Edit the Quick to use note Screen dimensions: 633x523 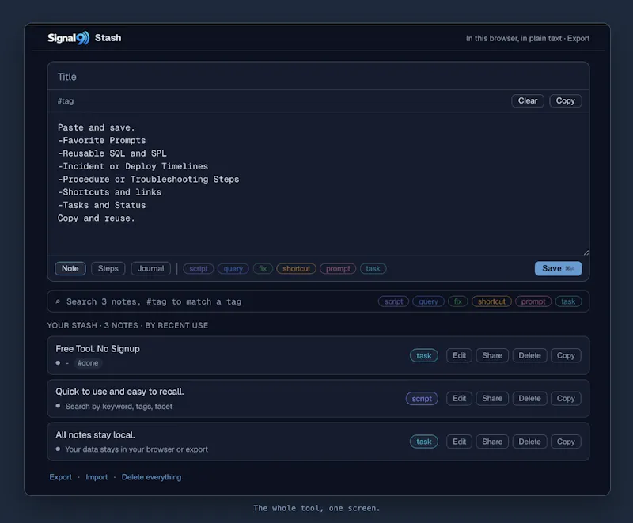(460, 398)
